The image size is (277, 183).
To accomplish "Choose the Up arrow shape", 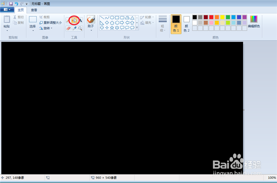I will tap(132, 23).
